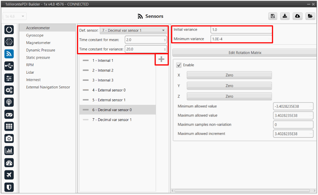The height and width of the screenshot is (195, 318).
Task: Click the cloud download icon
Action: (297, 16)
